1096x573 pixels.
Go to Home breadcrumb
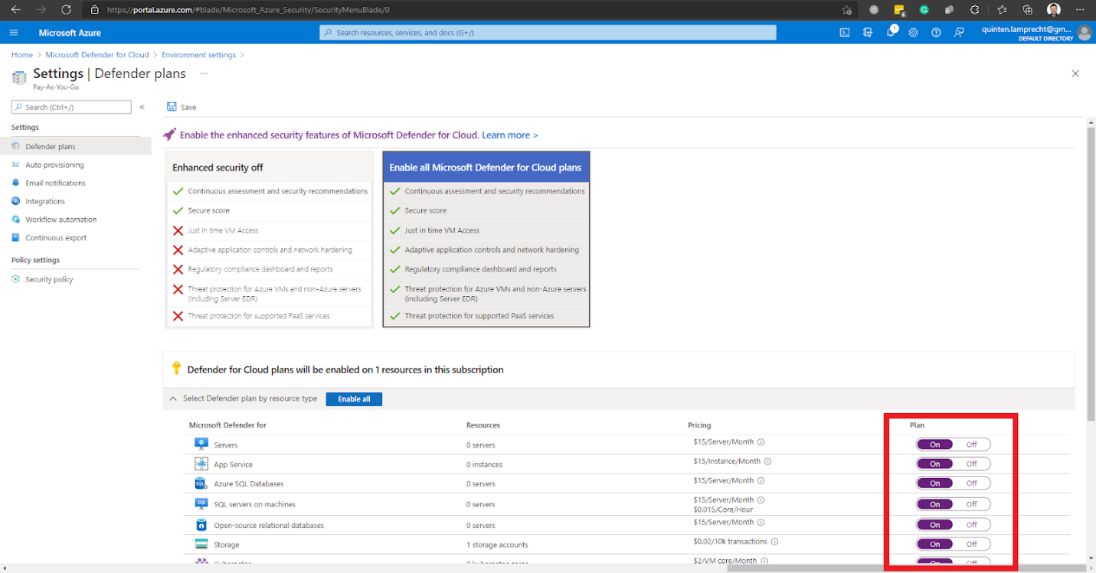click(22, 55)
